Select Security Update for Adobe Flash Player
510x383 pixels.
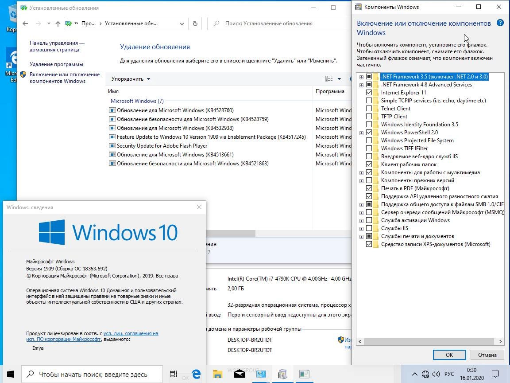click(162, 145)
